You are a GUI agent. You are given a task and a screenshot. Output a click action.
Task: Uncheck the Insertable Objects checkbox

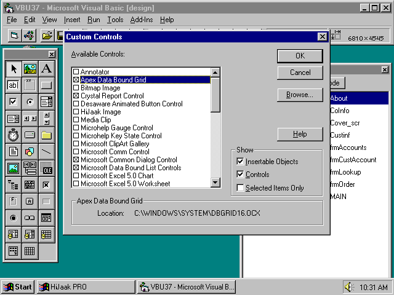(241, 162)
